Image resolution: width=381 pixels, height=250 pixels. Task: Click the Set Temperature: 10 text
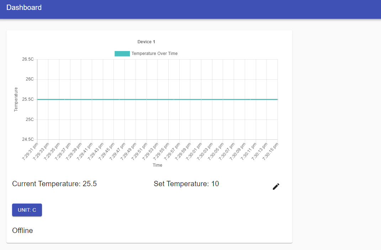tap(186, 184)
